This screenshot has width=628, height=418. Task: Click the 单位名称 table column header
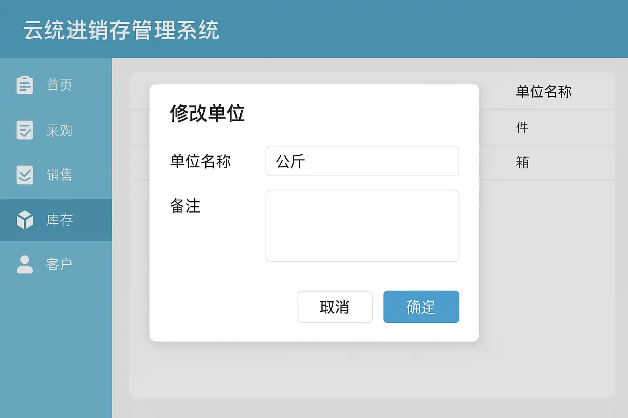(x=543, y=91)
